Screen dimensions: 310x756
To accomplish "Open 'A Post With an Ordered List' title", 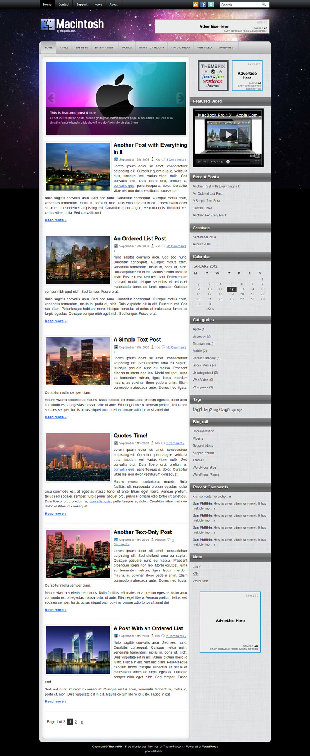I will [148, 628].
